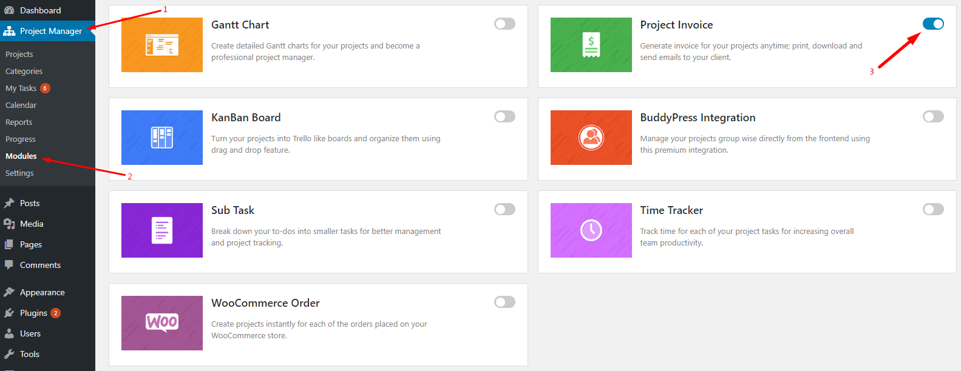The height and width of the screenshot is (371, 961).
Task: Click the blue KanBan Board module icon
Action: (x=161, y=138)
